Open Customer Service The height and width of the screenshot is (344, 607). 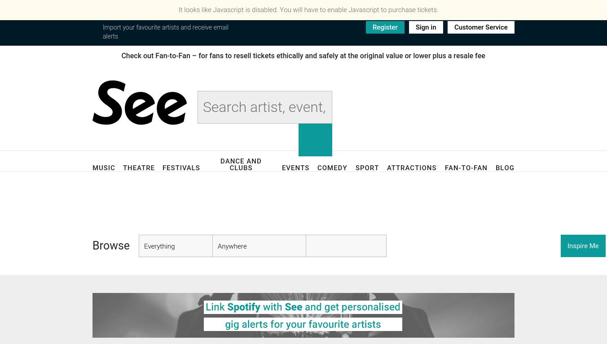480,27
